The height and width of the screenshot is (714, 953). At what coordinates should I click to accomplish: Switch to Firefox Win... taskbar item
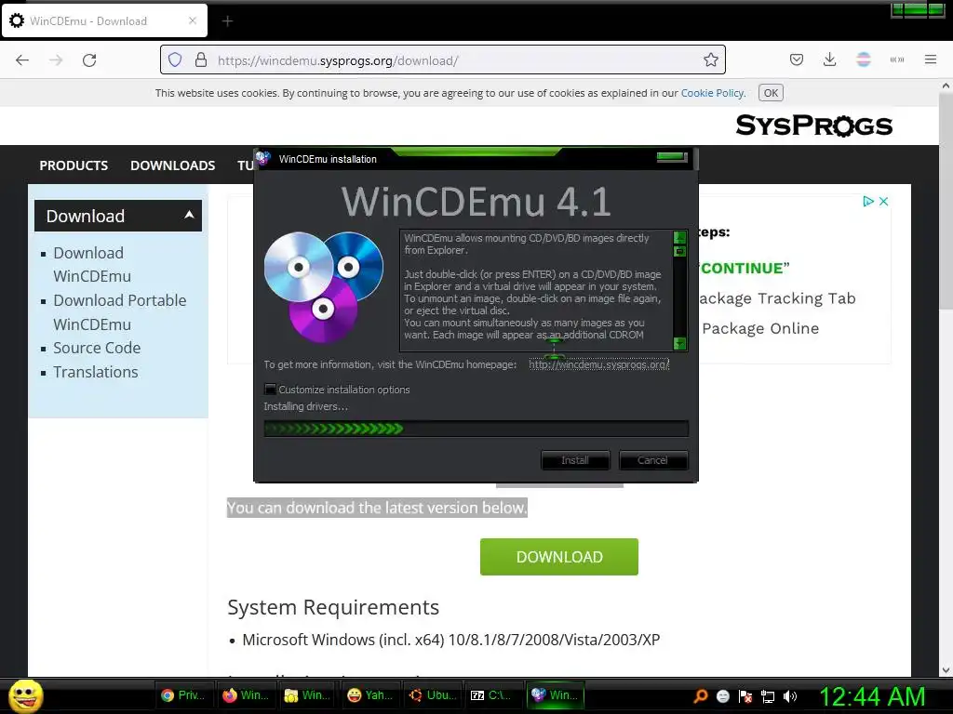coord(246,695)
